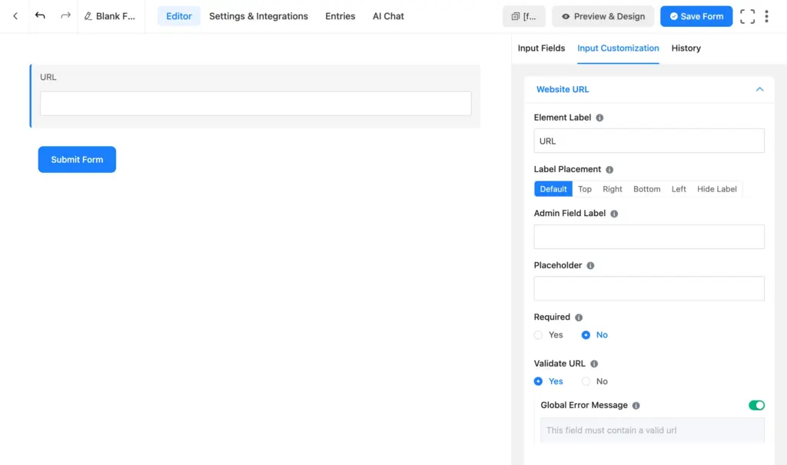Collapse the Website URL section
787x465 pixels.
tap(759, 89)
